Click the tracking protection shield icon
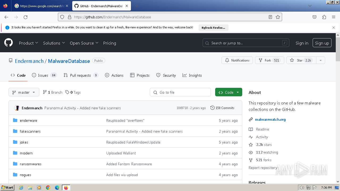This screenshot has width=340, height=191. [62, 17]
